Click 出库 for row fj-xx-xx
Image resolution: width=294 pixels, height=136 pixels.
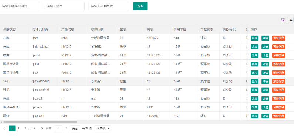(x=255, y=107)
